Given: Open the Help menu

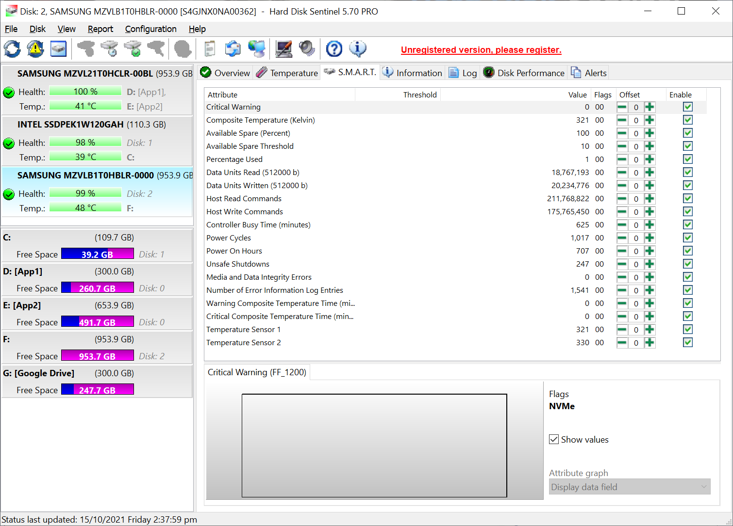Looking at the screenshot, I should [x=197, y=29].
